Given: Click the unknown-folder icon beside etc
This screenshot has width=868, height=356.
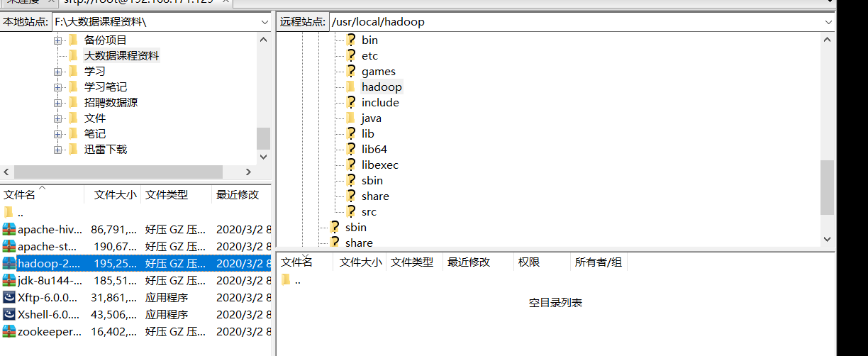Looking at the screenshot, I should click(x=350, y=55).
